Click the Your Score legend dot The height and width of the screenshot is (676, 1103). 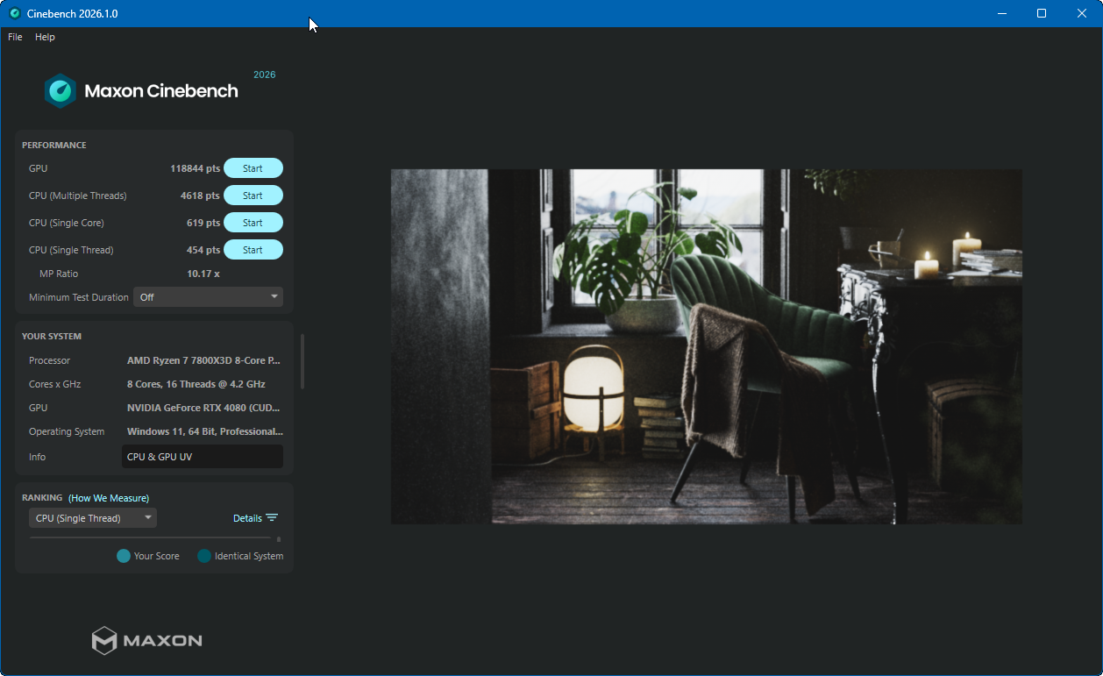124,556
